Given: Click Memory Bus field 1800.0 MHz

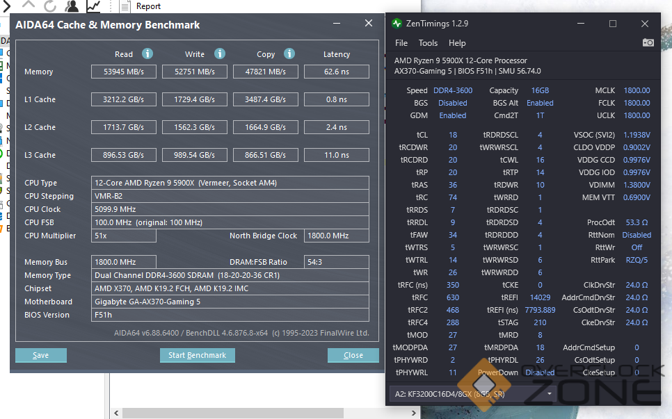Looking at the screenshot, I should (x=123, y=262).
